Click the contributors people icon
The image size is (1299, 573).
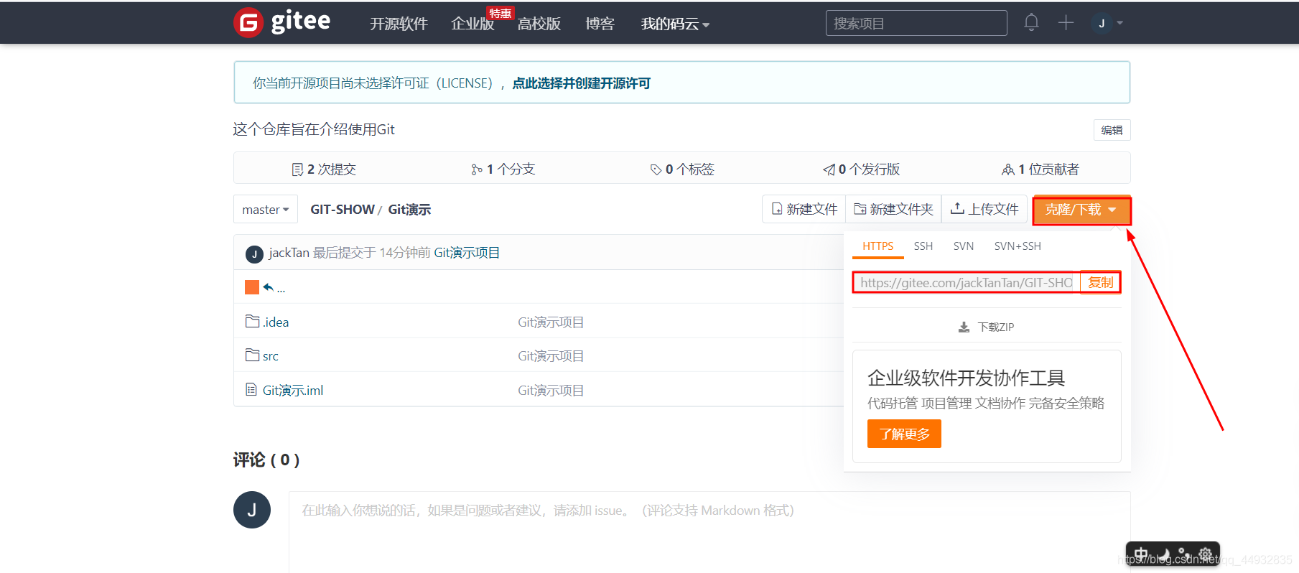(x=1008, y=169)
